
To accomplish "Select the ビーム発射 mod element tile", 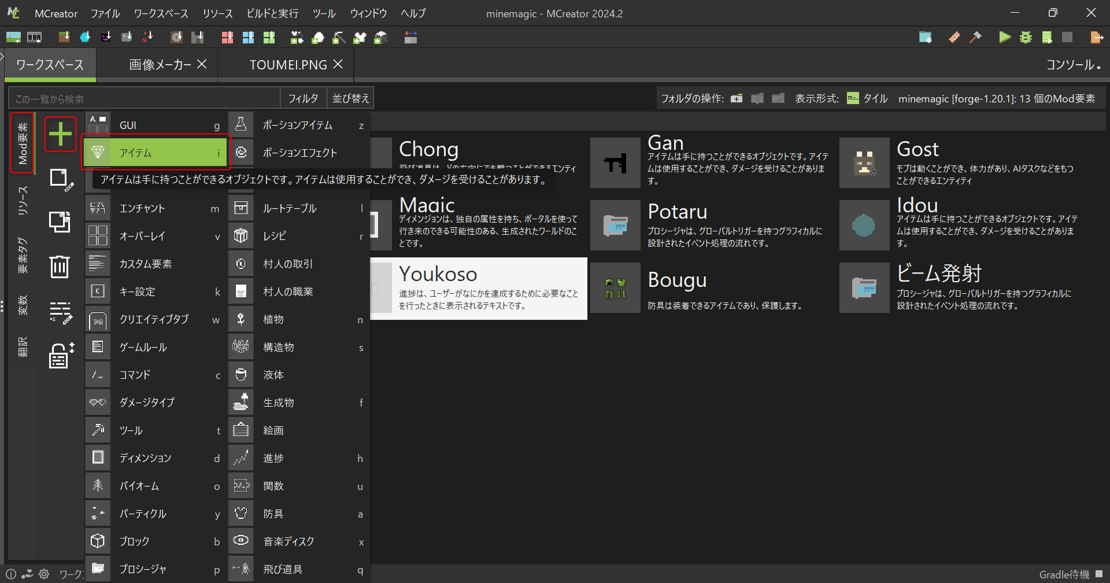I will tap(962, 287).
